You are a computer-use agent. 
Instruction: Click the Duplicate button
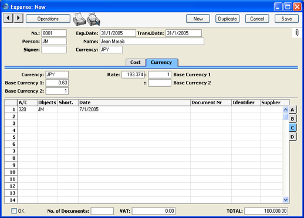pos(228,19)
